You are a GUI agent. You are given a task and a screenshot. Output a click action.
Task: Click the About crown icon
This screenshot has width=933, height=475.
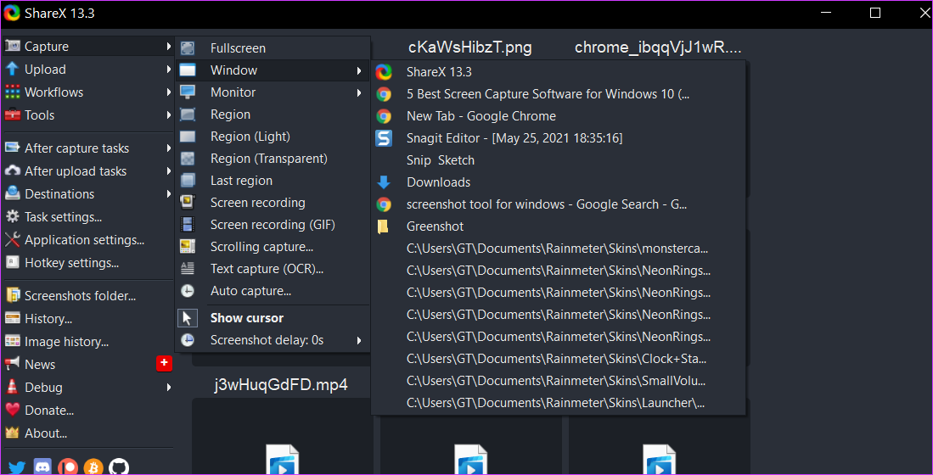pos(12,433)
